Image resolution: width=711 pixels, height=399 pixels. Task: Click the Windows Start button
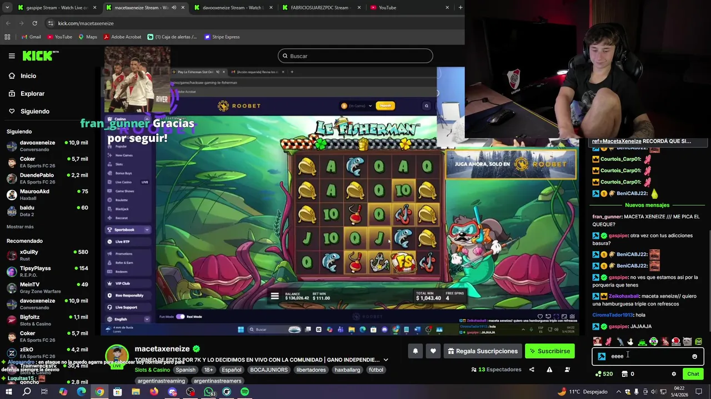9,392
